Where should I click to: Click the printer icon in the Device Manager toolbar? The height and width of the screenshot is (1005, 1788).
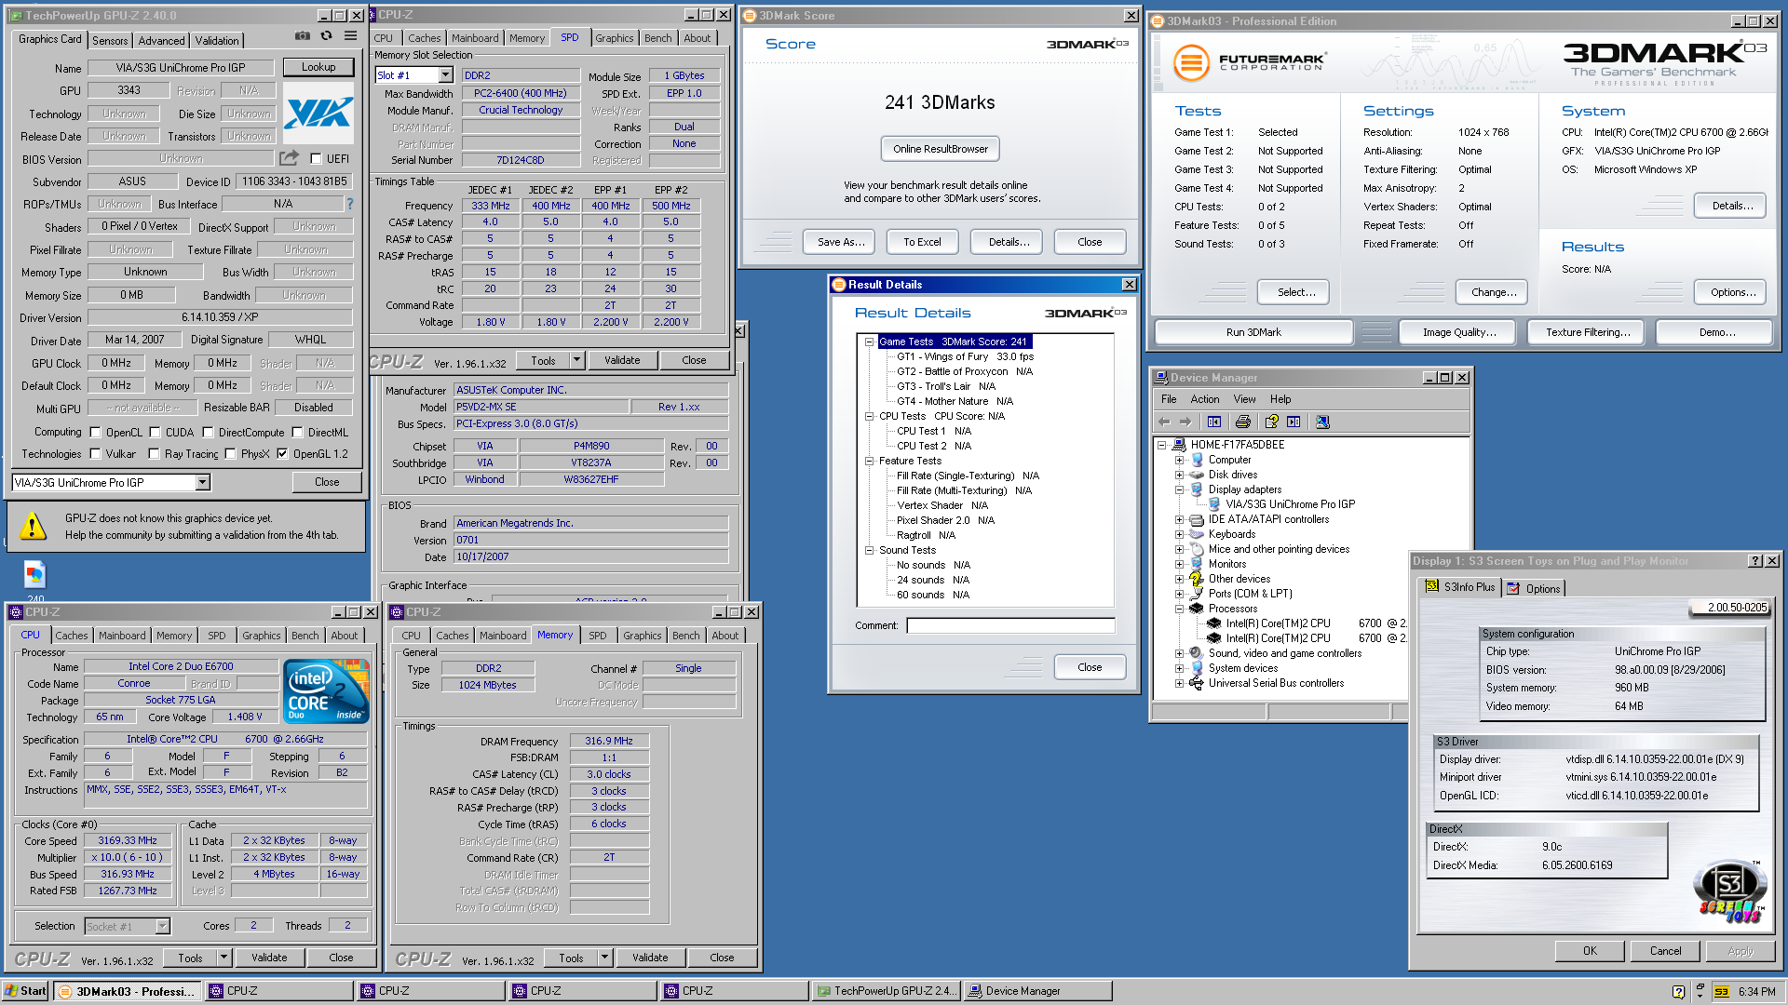click(1242, 422)
